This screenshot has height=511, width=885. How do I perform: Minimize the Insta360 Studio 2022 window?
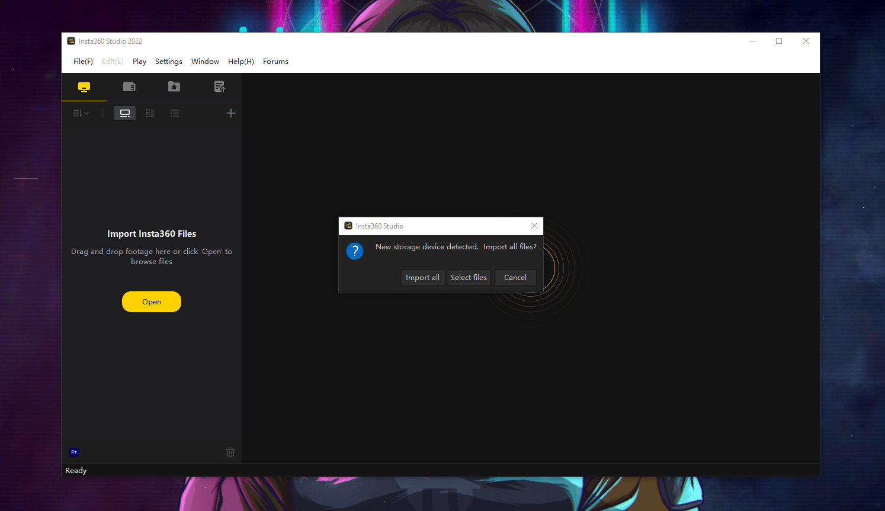pyautogui.click(x=752, y=41)
